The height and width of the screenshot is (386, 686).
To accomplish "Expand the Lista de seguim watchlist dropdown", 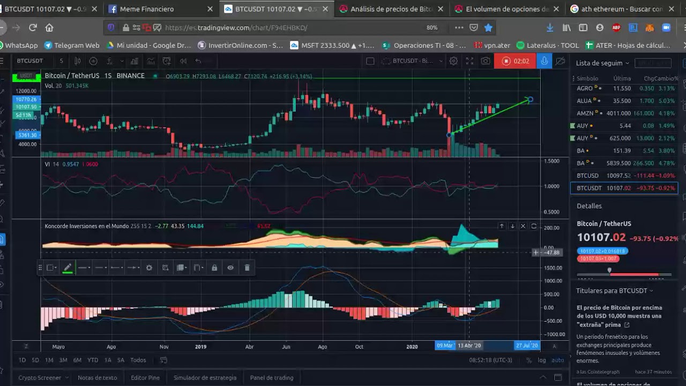I will [602, 63].
